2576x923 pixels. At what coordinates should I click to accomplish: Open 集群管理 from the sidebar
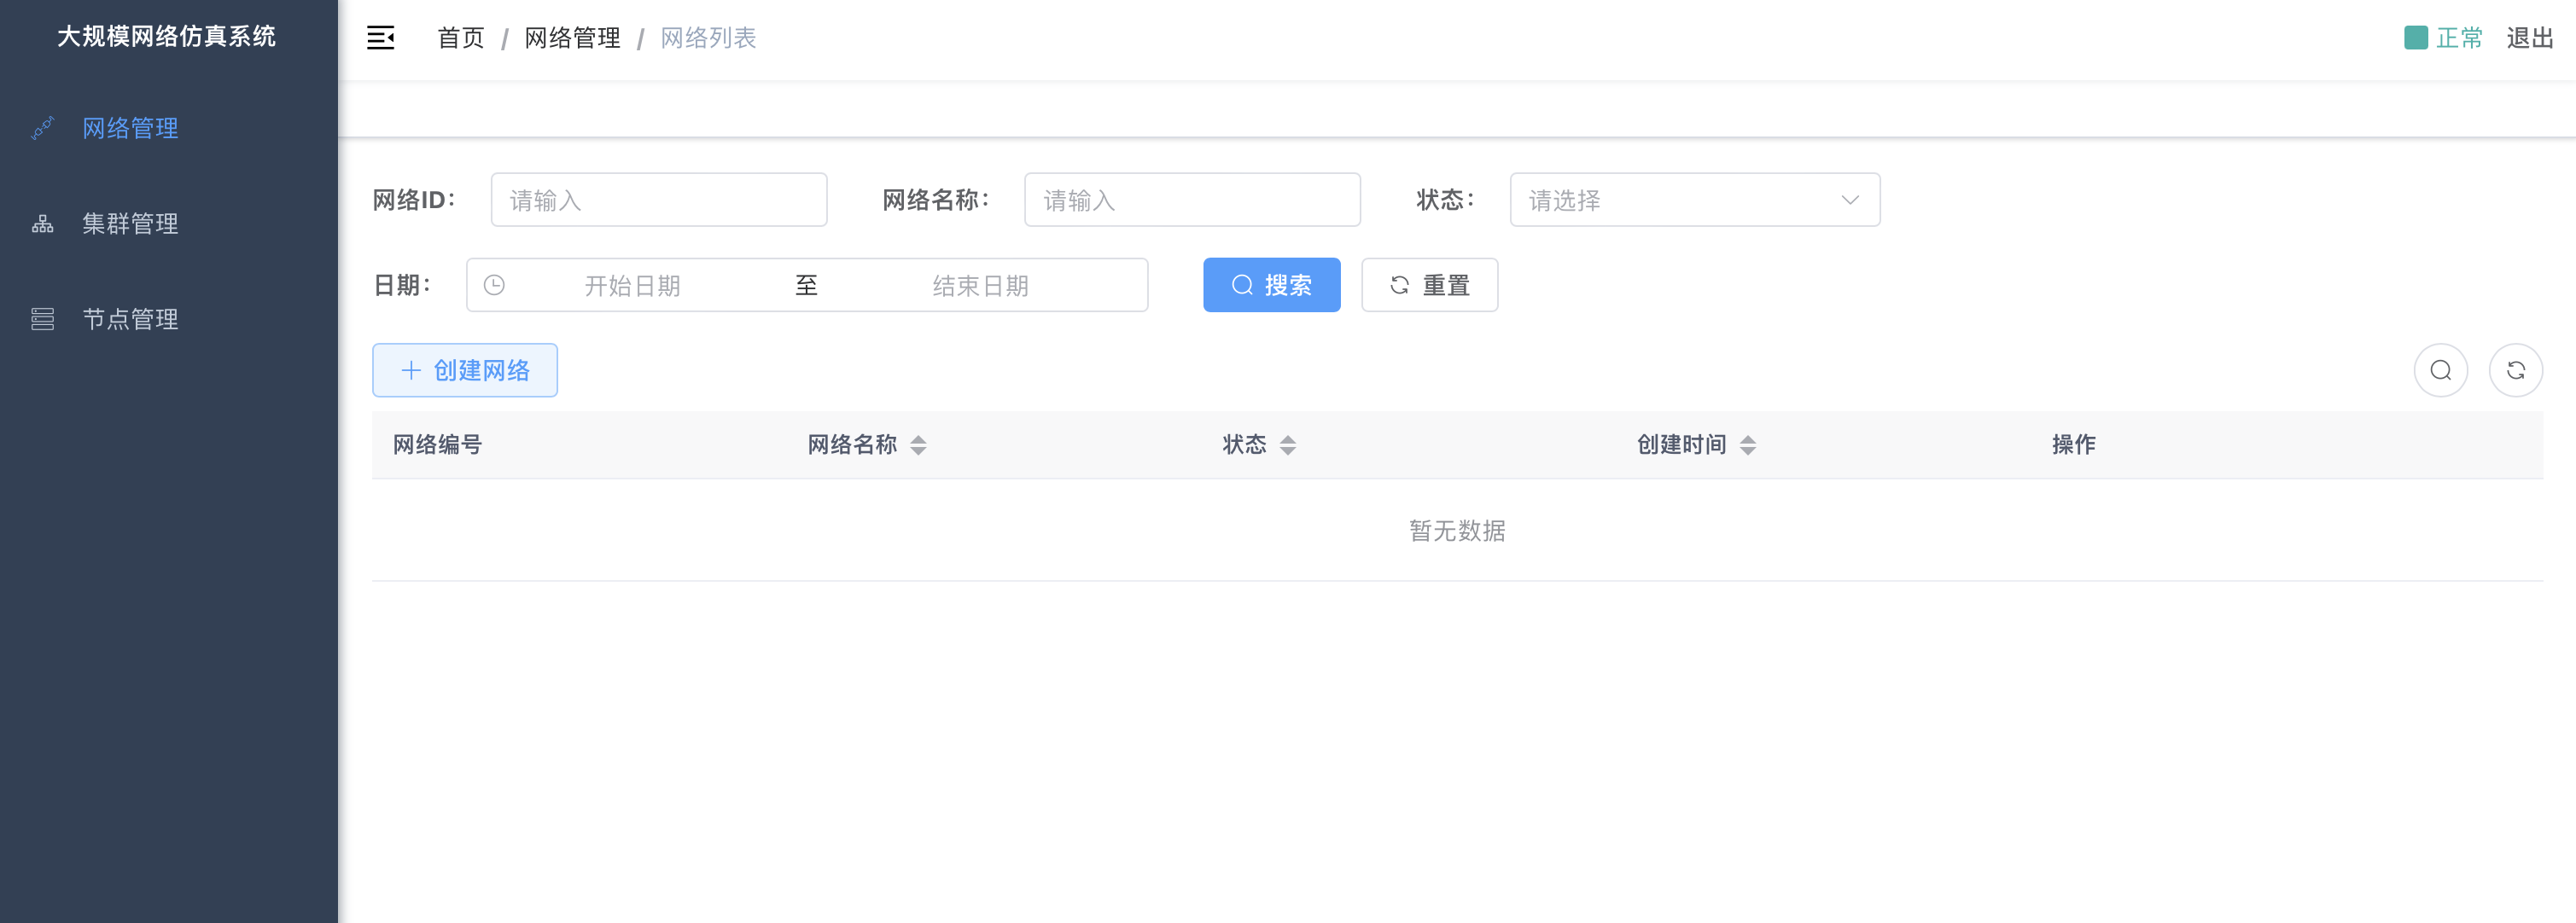pos(130,223)
